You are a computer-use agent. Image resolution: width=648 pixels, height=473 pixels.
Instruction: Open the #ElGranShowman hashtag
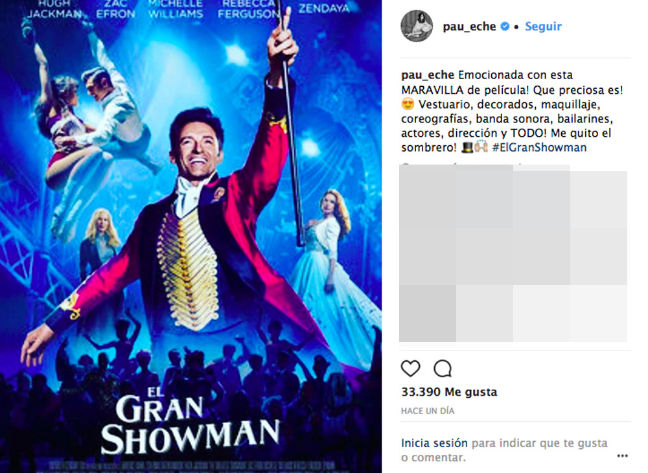click(x=539, y=148)
